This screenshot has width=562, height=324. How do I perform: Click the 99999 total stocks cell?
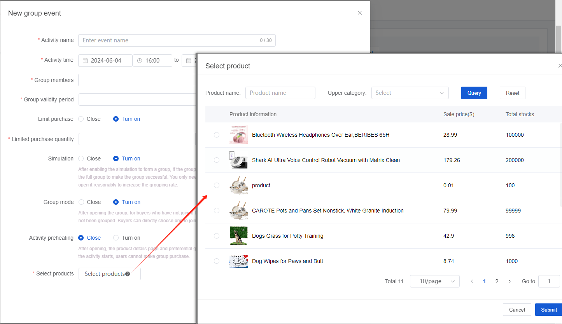point(513,211)
